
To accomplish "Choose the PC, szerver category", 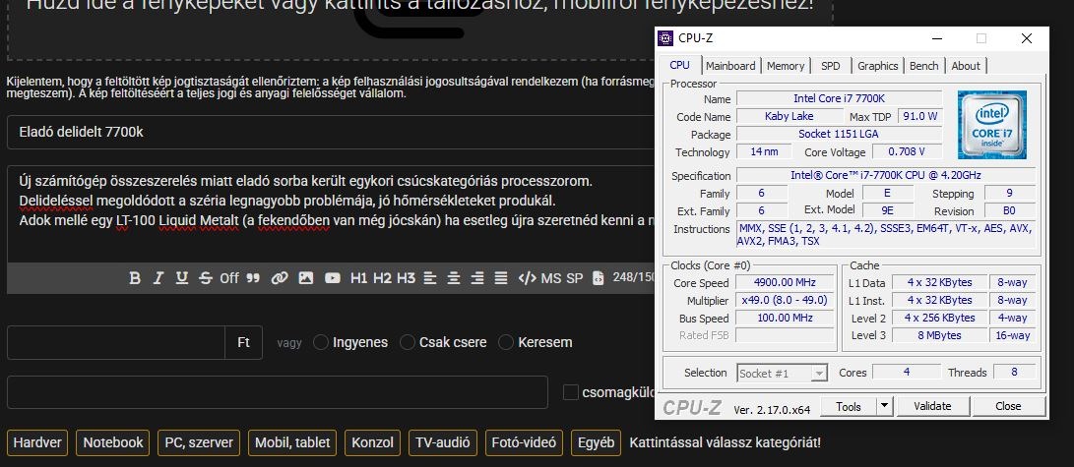I will click(199, 442).
